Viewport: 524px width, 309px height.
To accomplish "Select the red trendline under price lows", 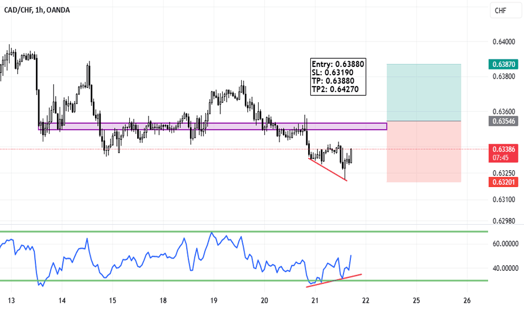I will pyautogui.click(x=328, y=170).
